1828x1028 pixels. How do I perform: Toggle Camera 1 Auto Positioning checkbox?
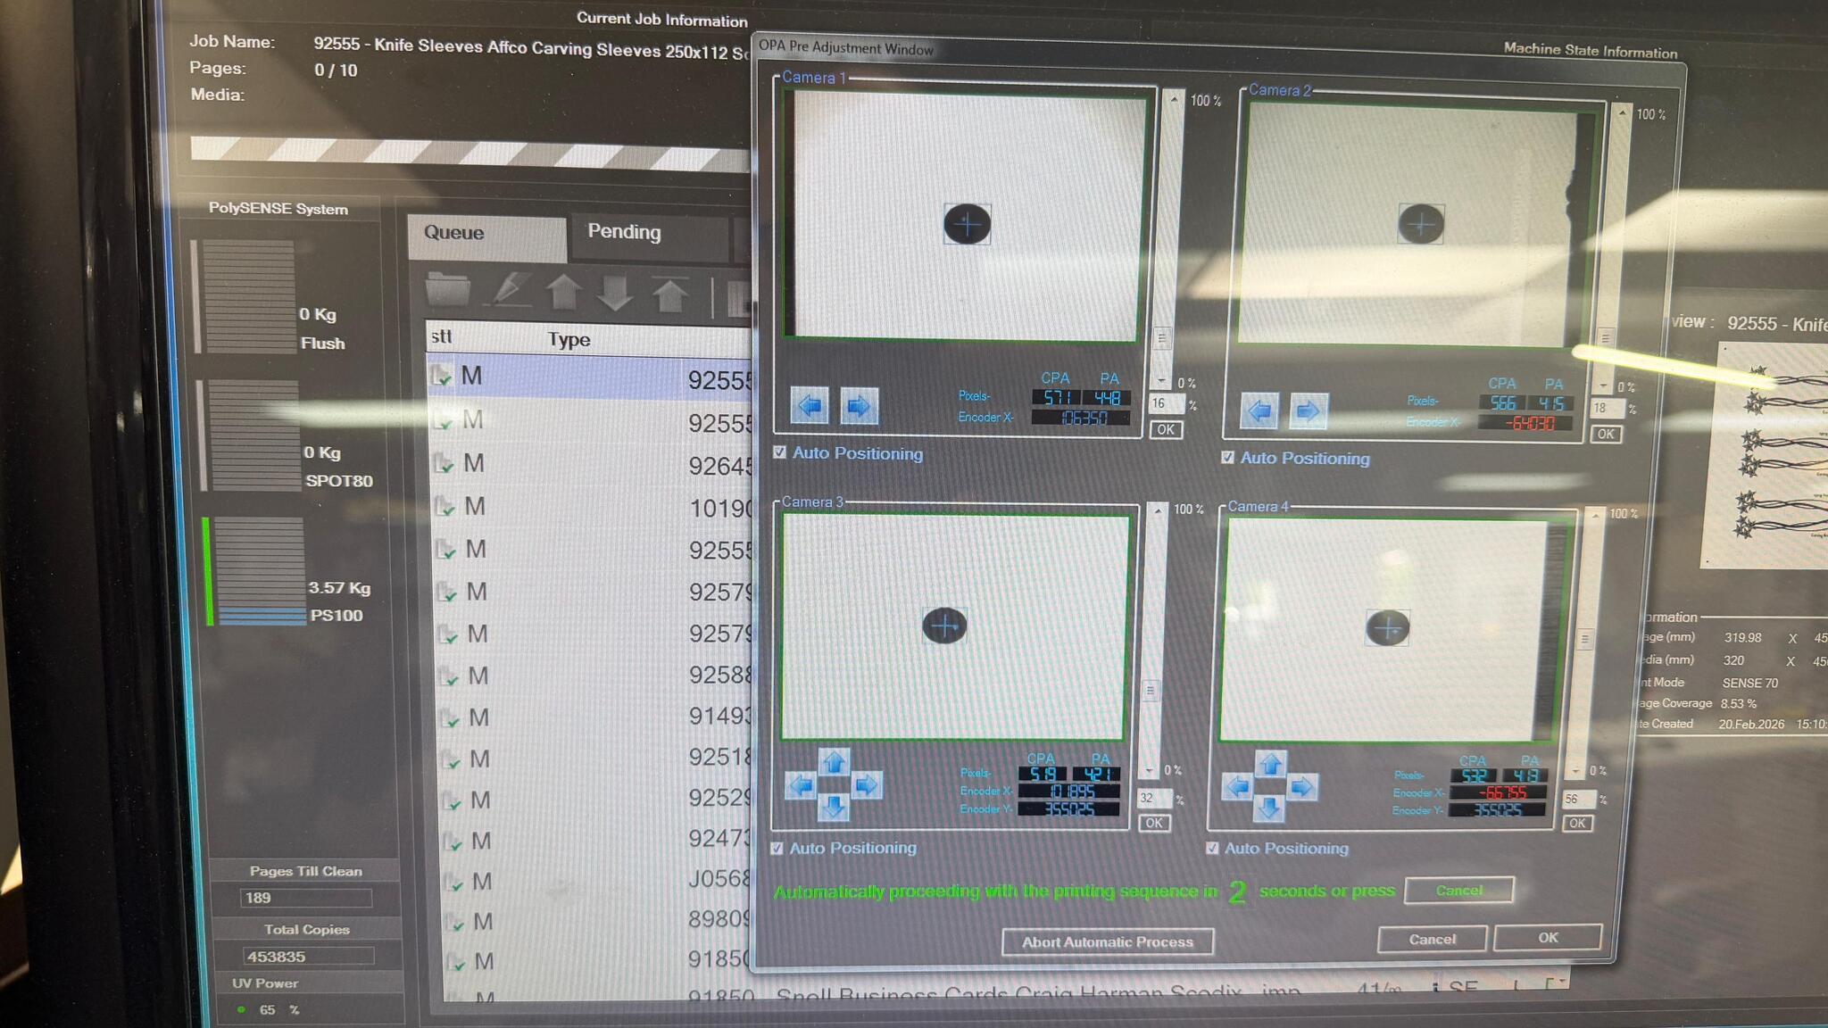(x=779, y=452)
